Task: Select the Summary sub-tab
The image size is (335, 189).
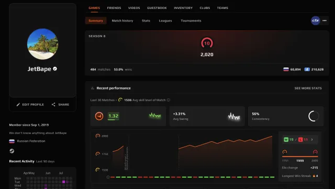Action: [x=96, y=21]
